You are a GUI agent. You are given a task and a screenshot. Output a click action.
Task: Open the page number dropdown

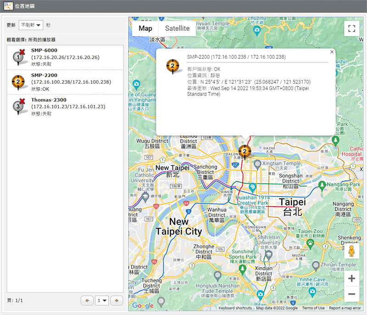click(102, 300)
